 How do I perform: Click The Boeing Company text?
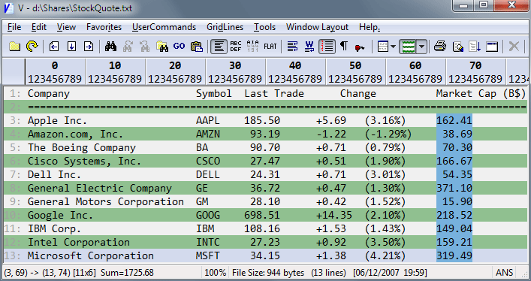click(82, 148)
